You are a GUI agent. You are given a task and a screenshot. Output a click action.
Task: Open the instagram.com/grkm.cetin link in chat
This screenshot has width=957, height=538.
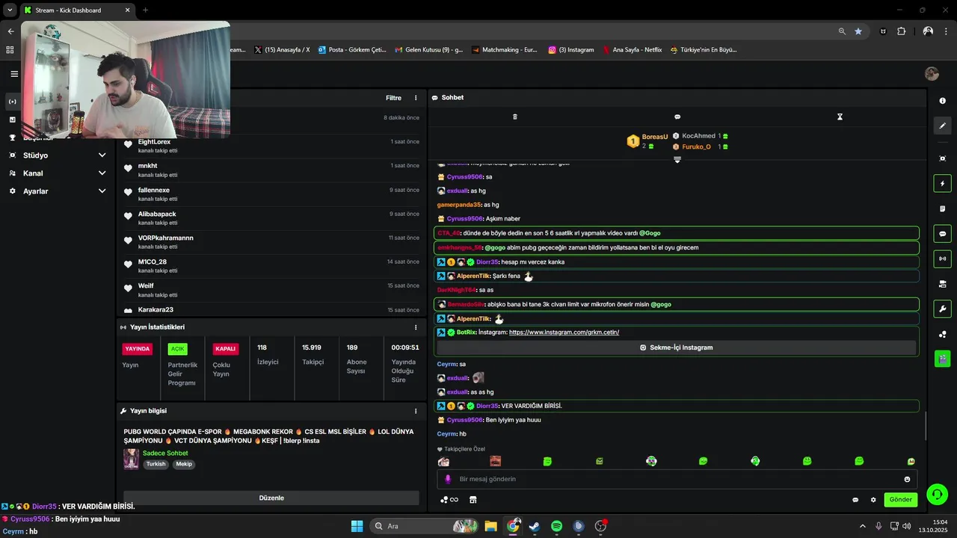click(x=564, y=333)
